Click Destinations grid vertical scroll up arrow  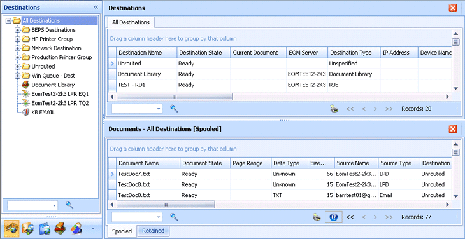[x=456, y=34]
